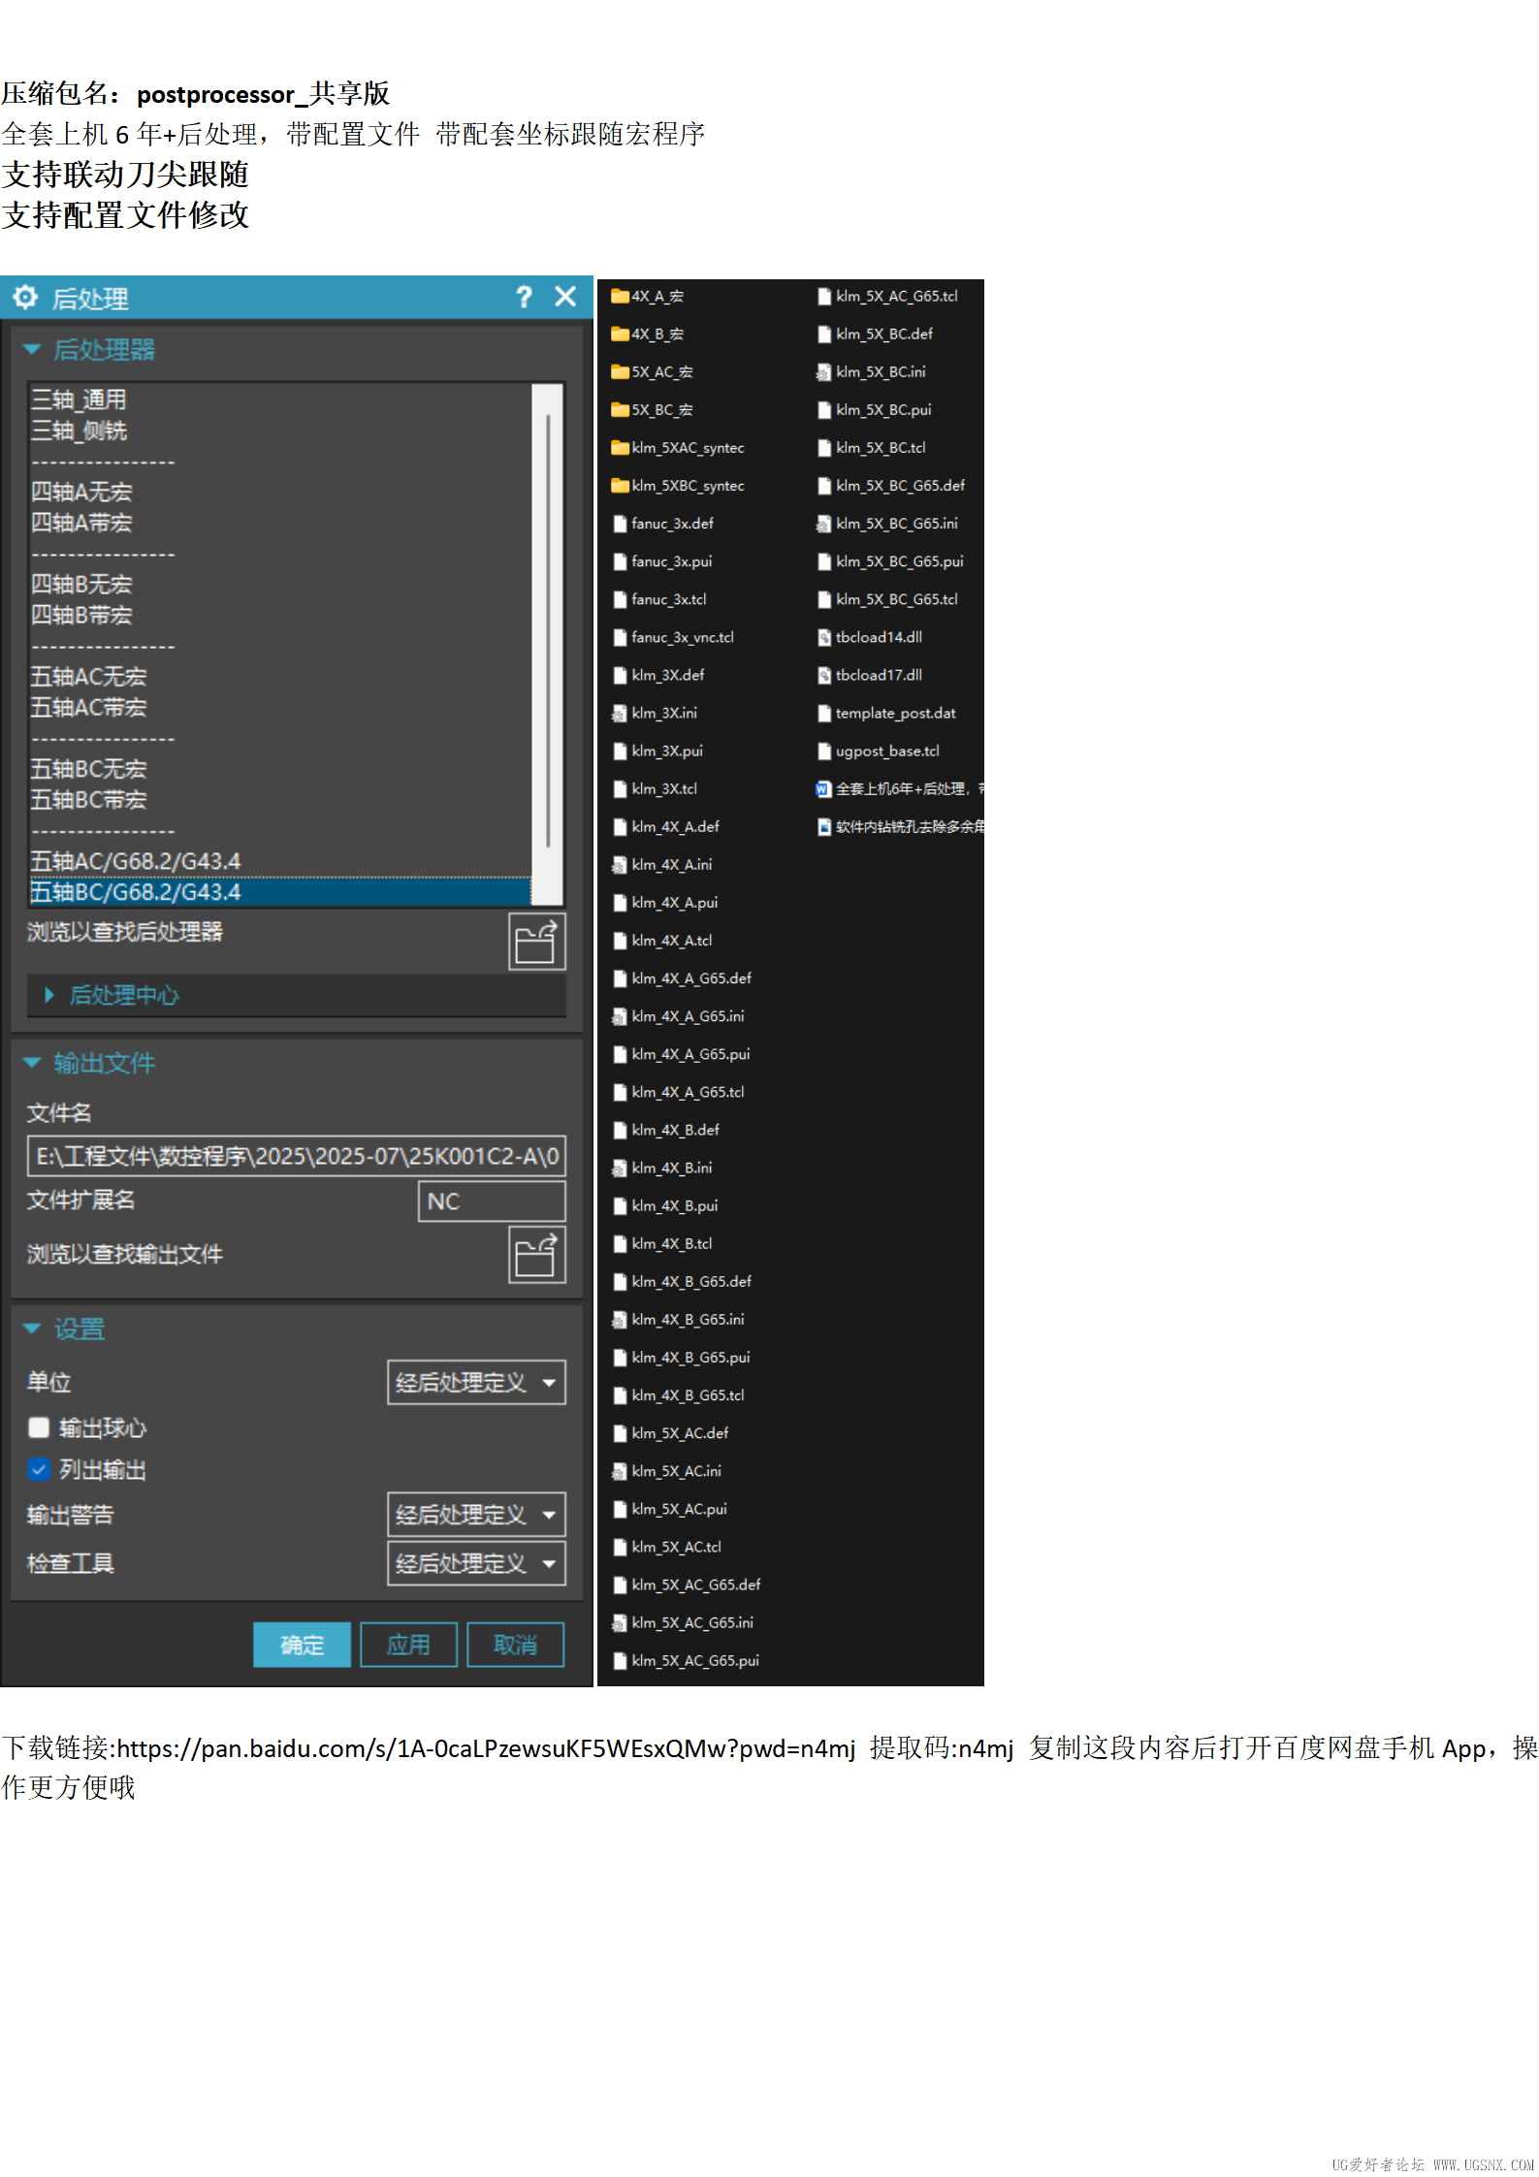Select 五轴BC/G68.2/G43.4 in the list
The width and height of the screenshot is (1539, 2177).
click(x=280, y=892)
